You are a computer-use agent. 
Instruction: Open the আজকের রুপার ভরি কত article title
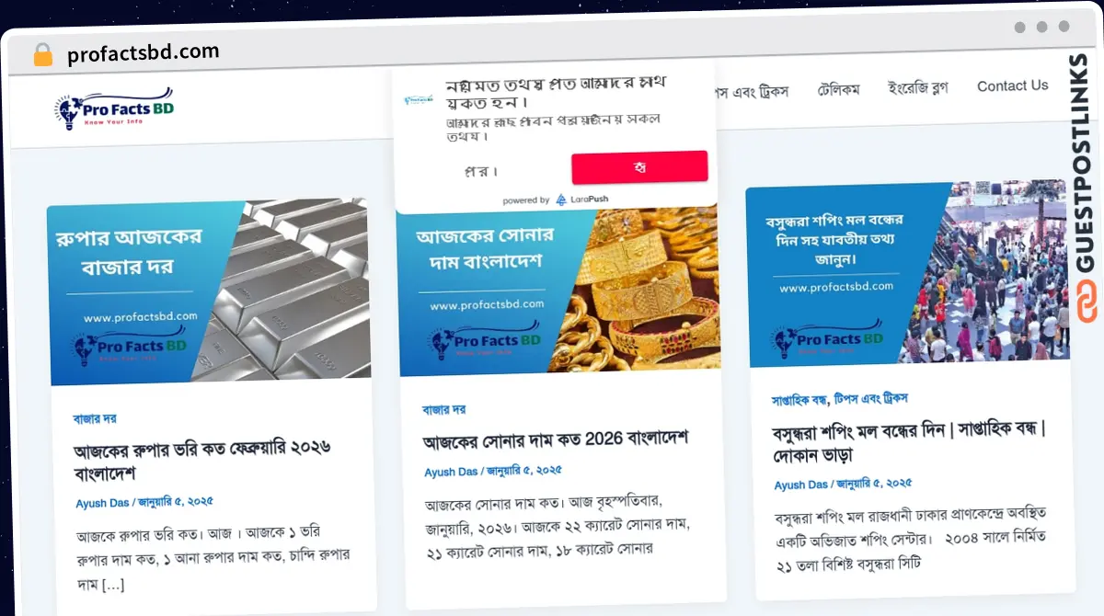pos(202,461)
